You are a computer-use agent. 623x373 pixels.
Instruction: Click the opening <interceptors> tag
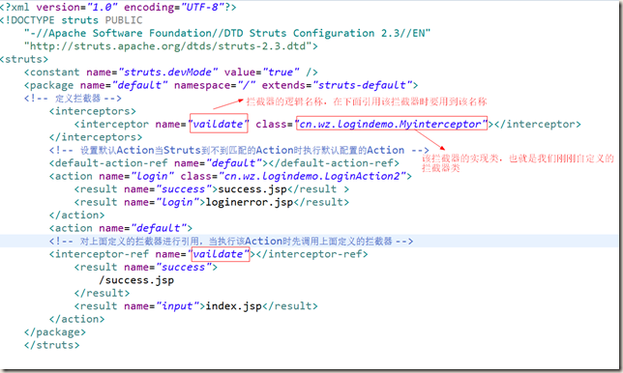93,111
